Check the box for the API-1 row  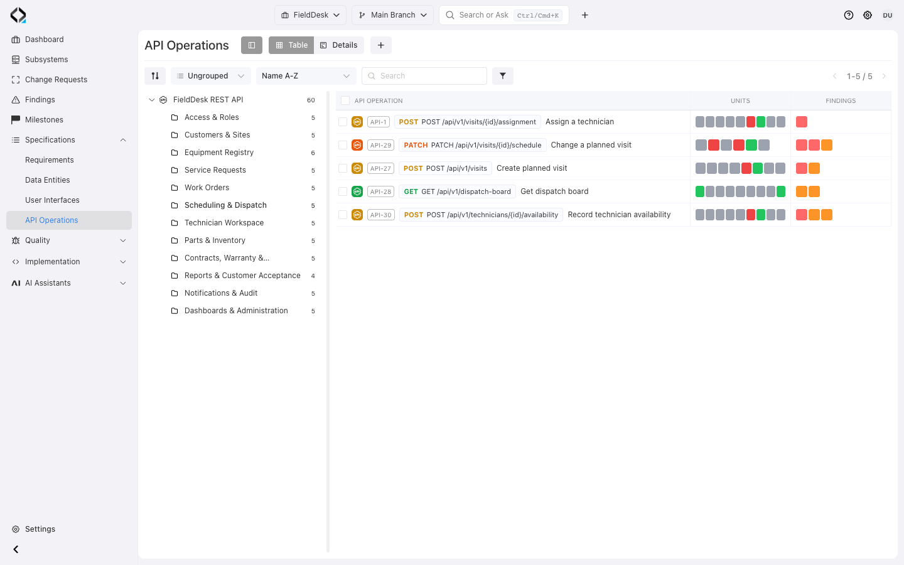(343, 122)
